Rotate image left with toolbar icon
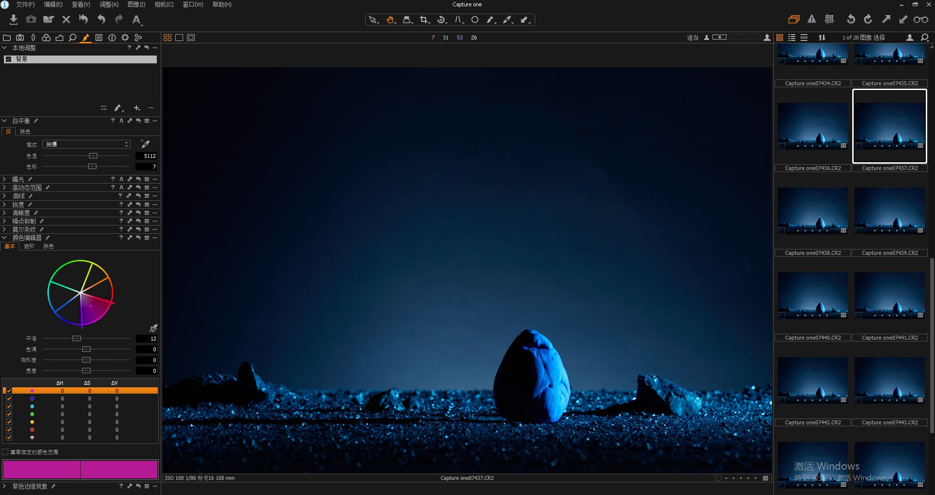 [x=851, y=19]
